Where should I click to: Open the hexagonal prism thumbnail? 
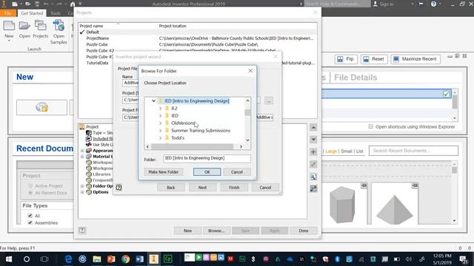342,205
